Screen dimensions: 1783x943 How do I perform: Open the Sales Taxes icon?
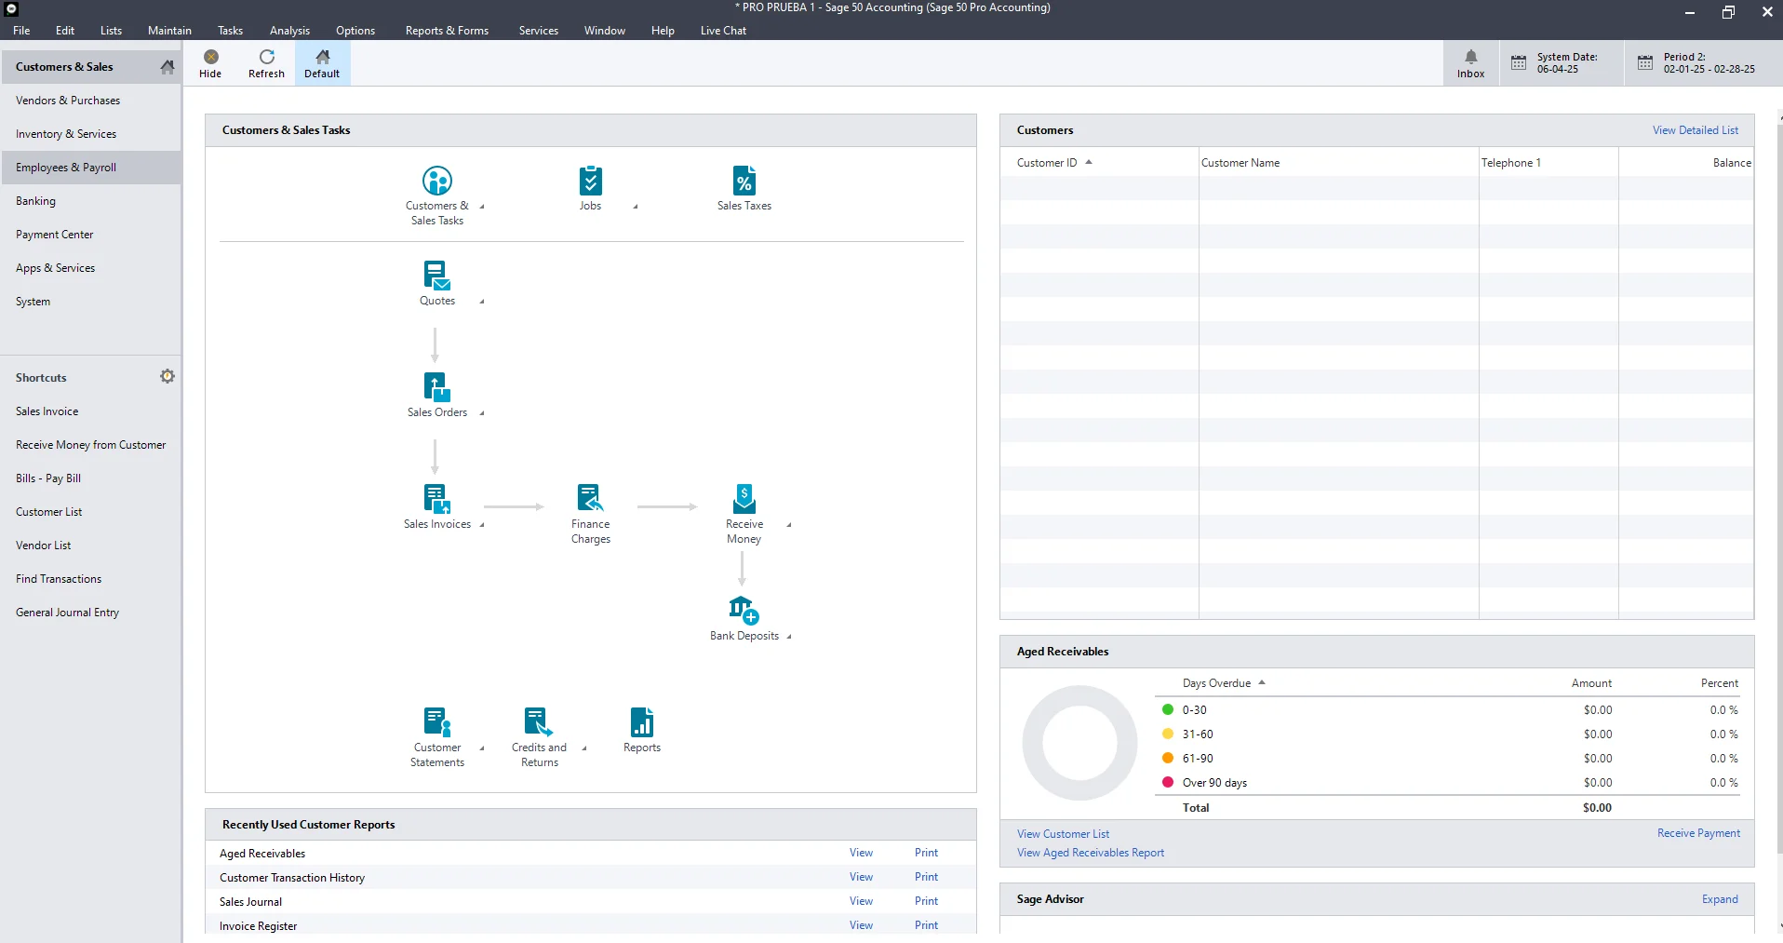(x=744, y=182)
